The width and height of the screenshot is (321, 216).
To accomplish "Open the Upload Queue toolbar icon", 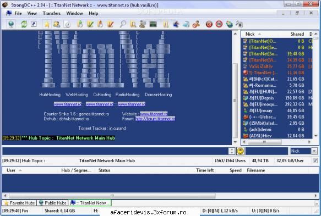I will coord(100,24).
